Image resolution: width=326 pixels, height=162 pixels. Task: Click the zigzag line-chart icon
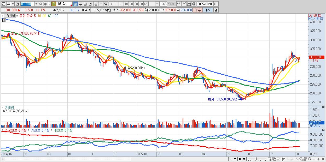tap(292, 159)
